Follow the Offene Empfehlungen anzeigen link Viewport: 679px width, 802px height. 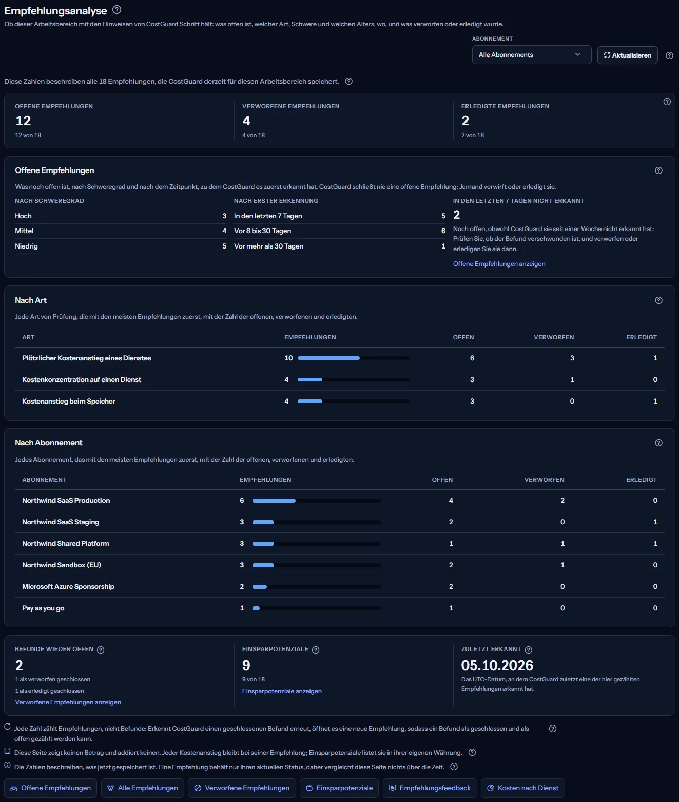(x=499, y=264)
